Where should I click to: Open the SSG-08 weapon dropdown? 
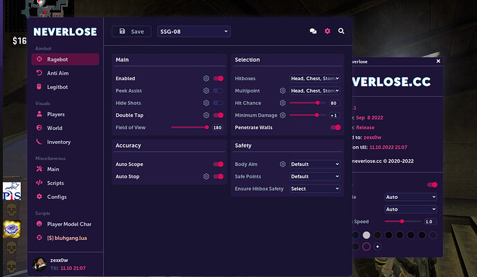pyautogui.click(x=194, y=32)
